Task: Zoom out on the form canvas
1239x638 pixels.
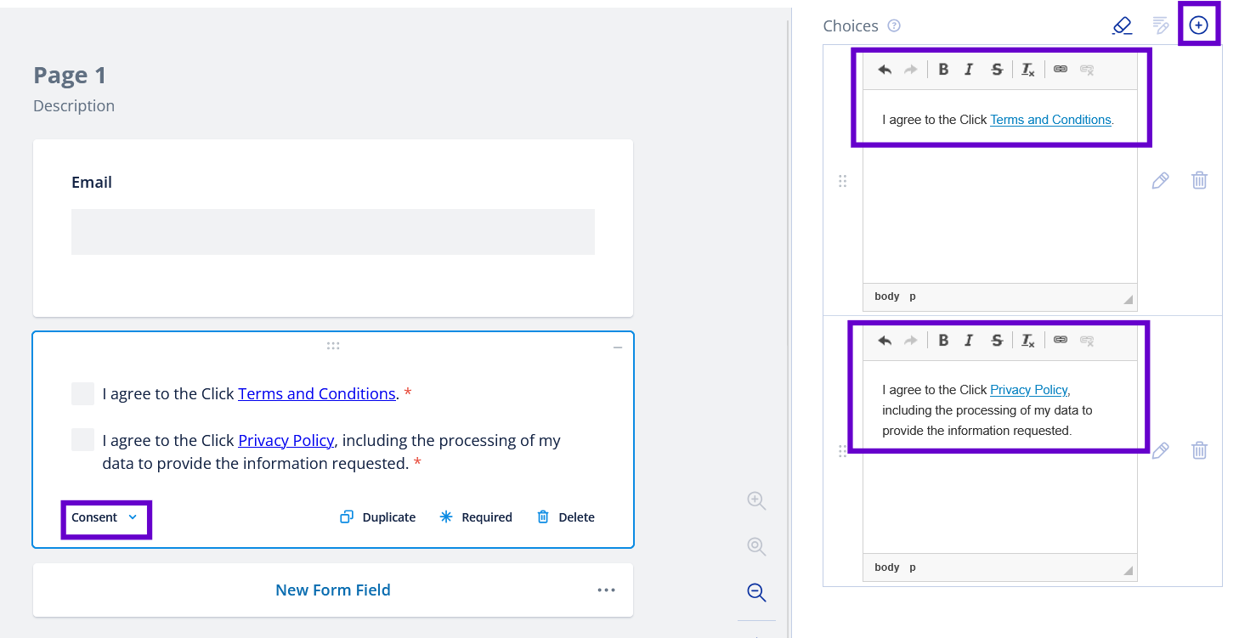Action: (x=756, y=592)
